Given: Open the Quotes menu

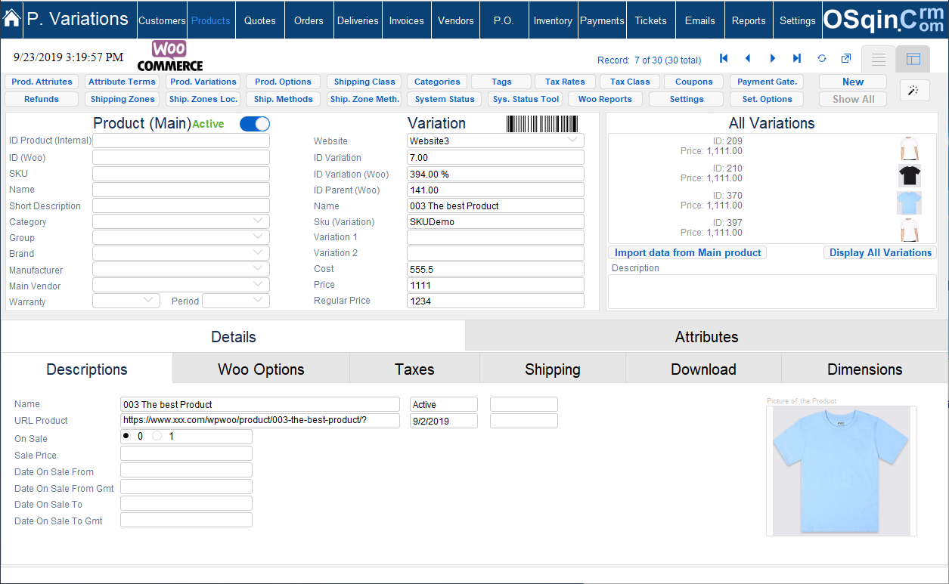Looking at the screenshot, I should [x=260, y=20].
